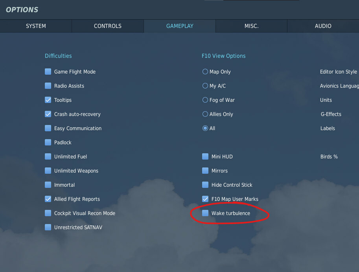The image size is (359, 272).
Task: Click the Birds % label
Action: tap(329, 156)
